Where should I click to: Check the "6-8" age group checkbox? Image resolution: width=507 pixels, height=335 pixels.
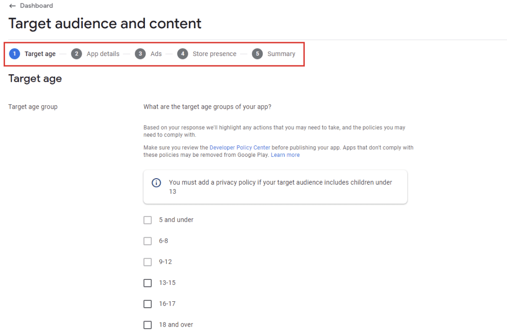[147, 241]
